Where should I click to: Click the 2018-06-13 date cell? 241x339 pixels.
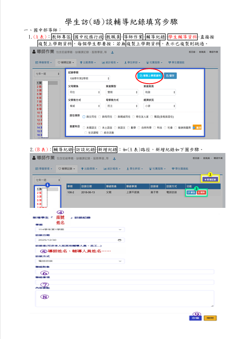(88, 192)
